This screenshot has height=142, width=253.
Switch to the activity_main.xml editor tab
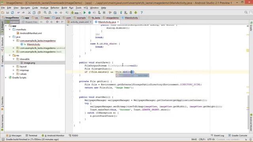[x=79, y=22]
